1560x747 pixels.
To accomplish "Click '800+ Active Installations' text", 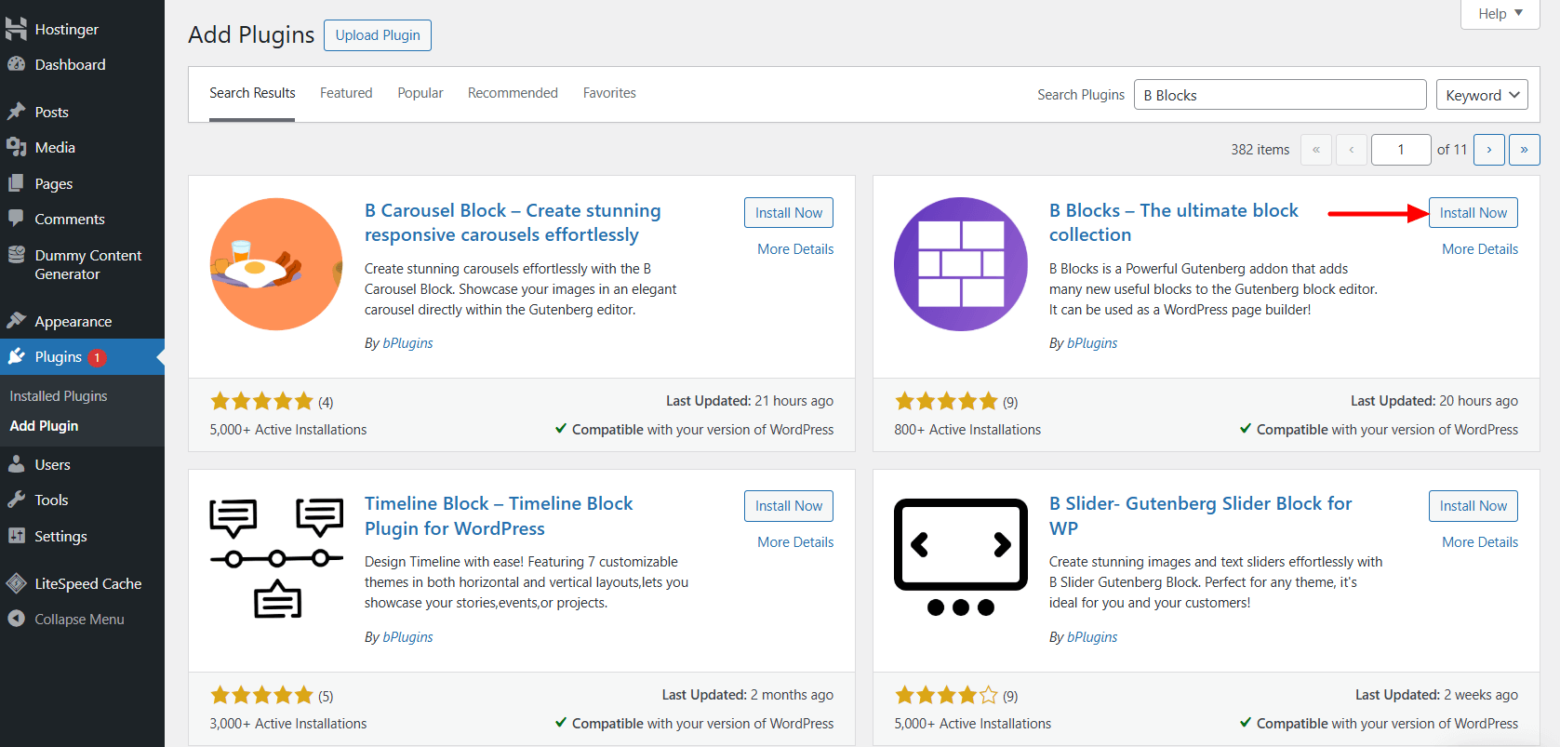I will coord(967,430).
